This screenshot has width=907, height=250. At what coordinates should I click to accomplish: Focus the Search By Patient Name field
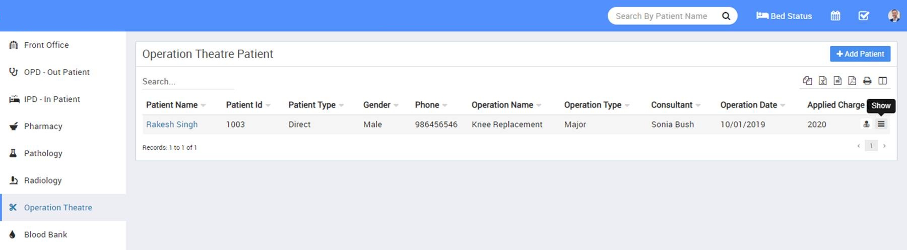[x=662, y=16]
